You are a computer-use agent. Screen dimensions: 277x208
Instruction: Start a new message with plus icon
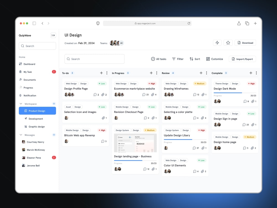(54, 135)
